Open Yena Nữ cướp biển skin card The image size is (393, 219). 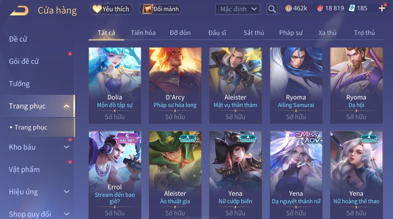point(235,175)
